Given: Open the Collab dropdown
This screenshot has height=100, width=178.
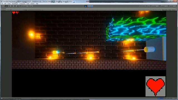Looking at the screenshot, I should pyautogui.click(x=143, y=6).
